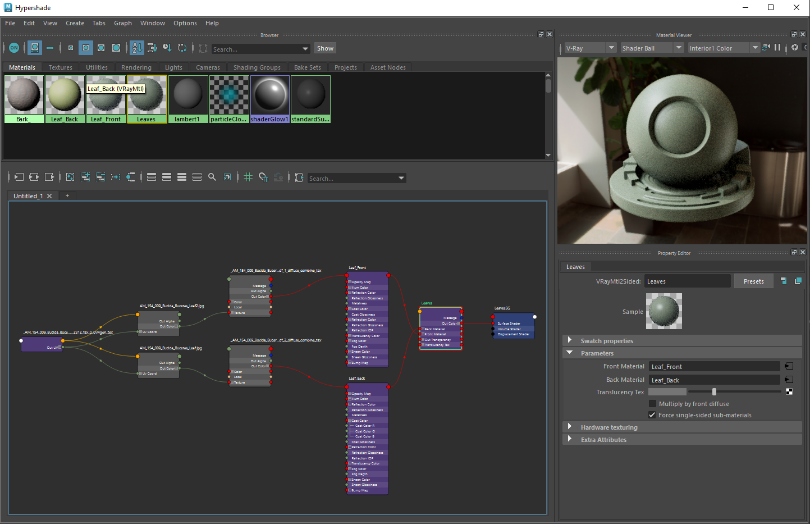Screen dimensions: 810x524
Task: Click the Translucency Tex color swatch
Action: 667,391
